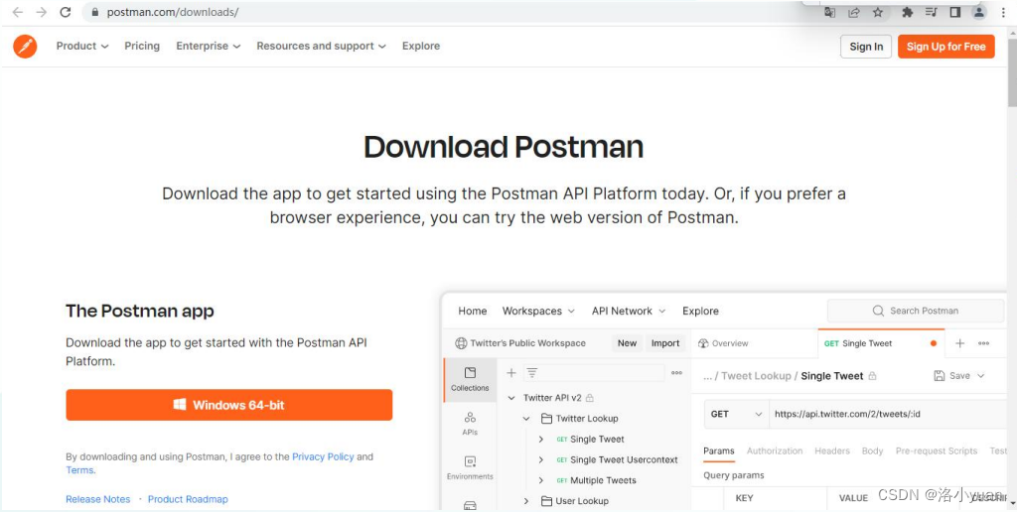Open the GET method dropdown
The width and height of the screenshot is (1017, 512).
[736, 414]
